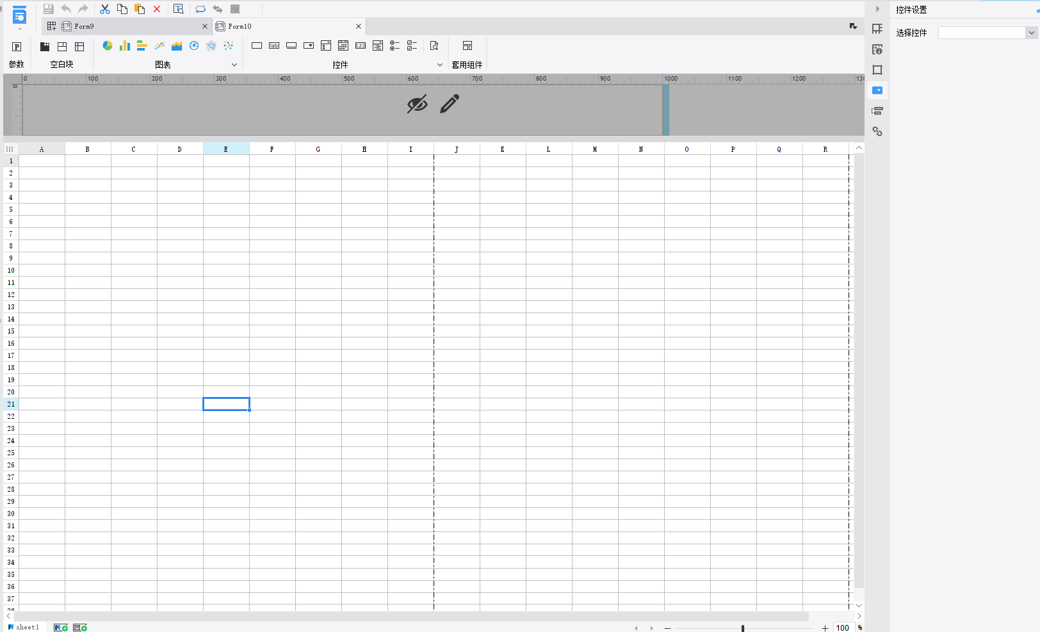Click the hyperlink chain icon in sidebar
The width and height of the screenshot is (1040, 632).
click(x=877, y=131)
